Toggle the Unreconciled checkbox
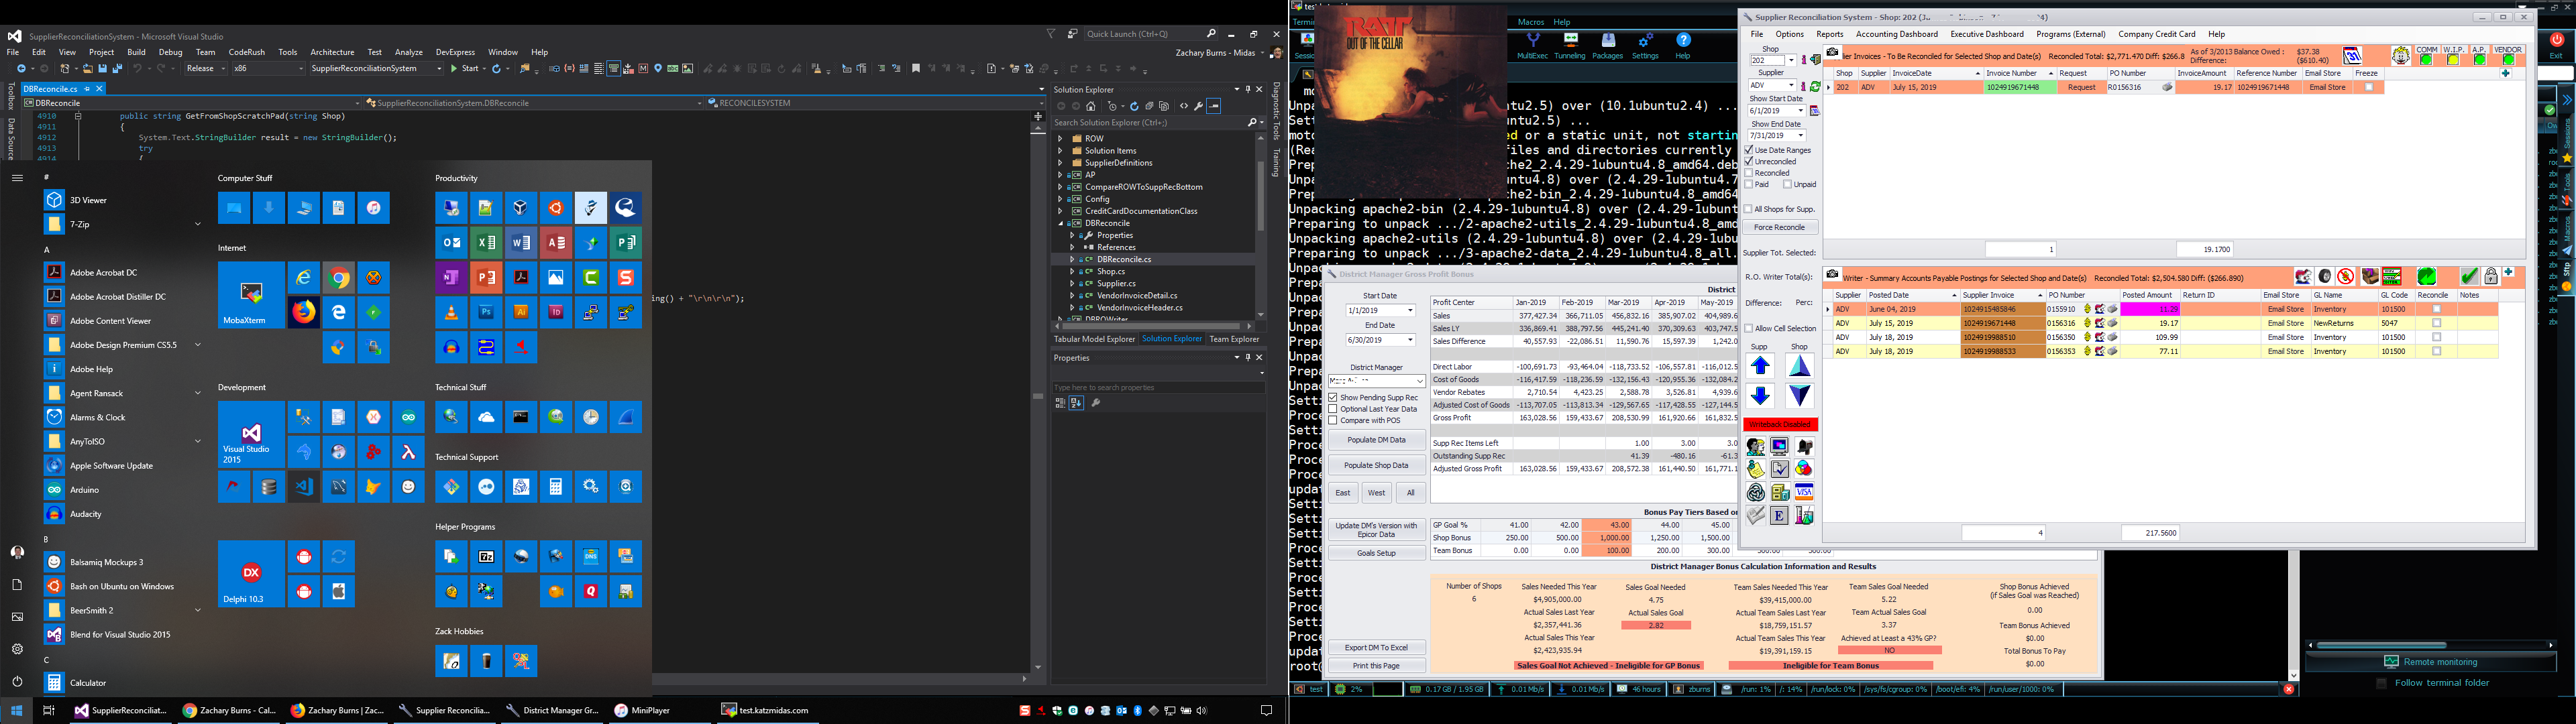The height and width of the screenshot is (724, 2576). coord(1749,161)
